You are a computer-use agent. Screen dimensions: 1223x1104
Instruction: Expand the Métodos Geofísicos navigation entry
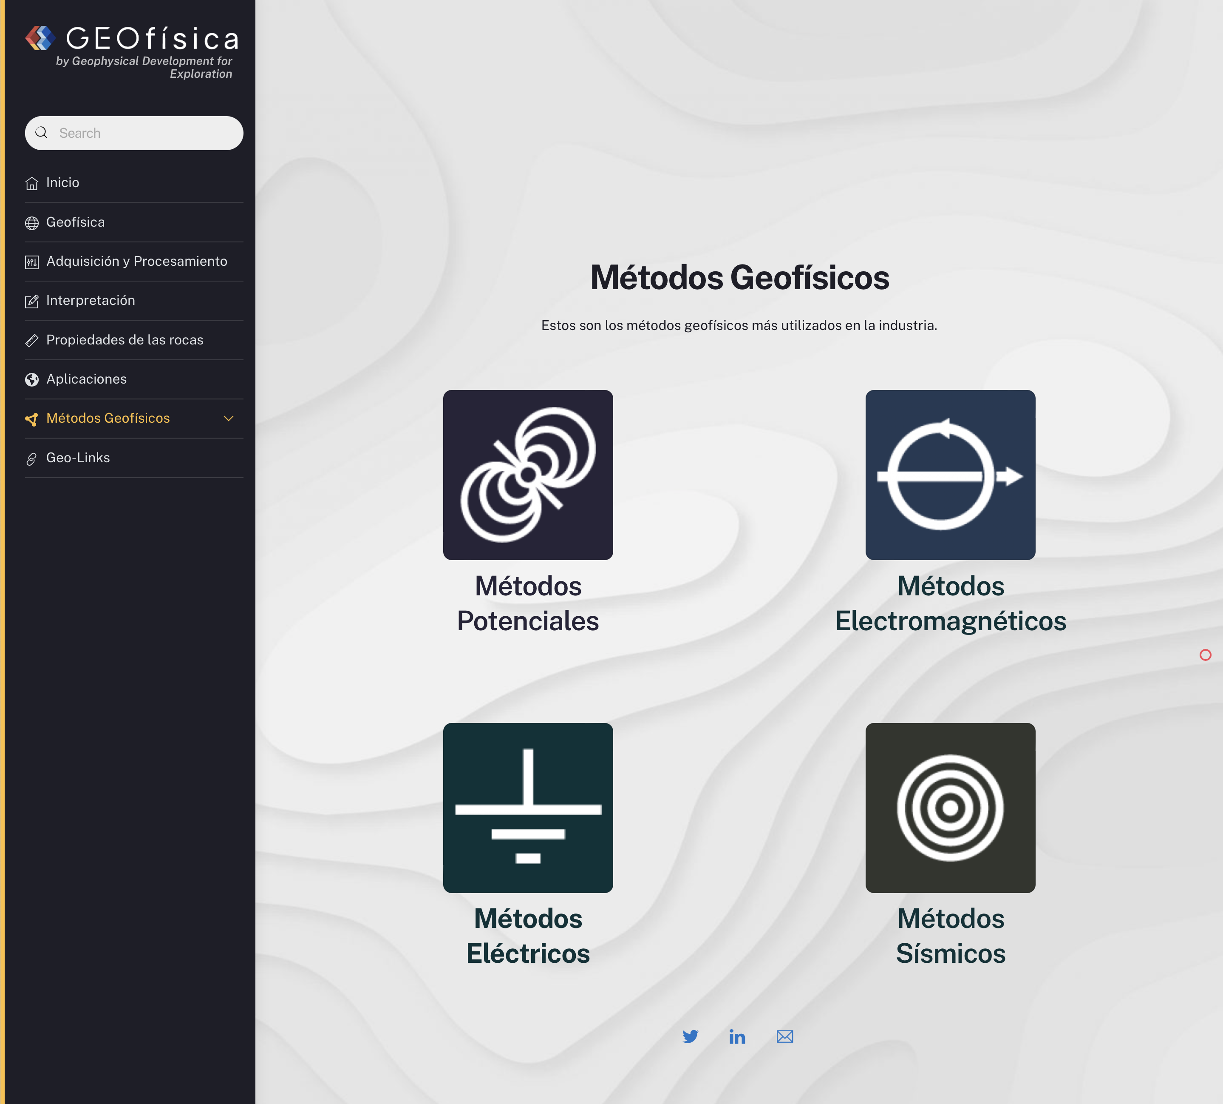(x=108, y=418)
